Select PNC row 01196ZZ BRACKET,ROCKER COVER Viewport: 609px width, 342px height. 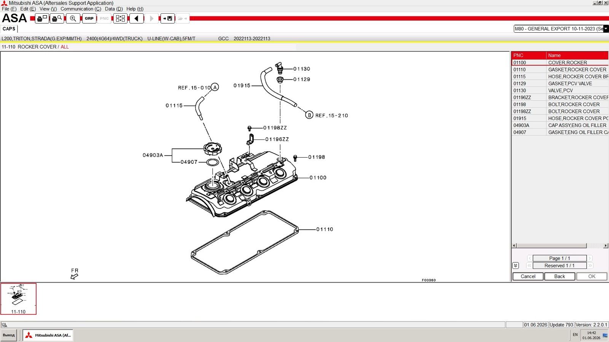(x=560, y=97)
